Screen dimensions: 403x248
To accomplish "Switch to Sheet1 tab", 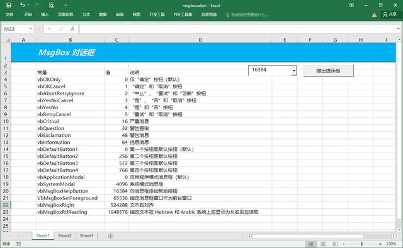I will point(43,235).
